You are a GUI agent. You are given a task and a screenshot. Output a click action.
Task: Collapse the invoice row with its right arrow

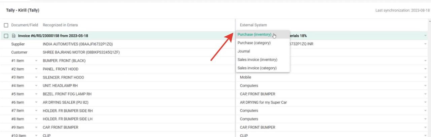(426, 36)
